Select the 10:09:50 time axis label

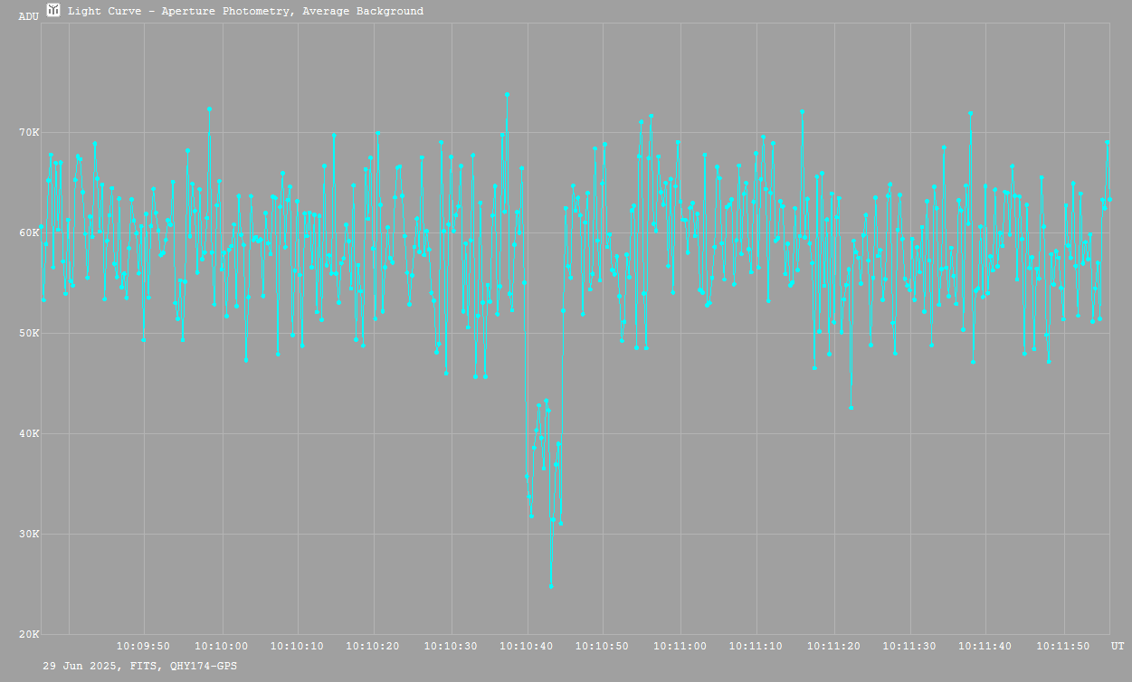[144, 647]
